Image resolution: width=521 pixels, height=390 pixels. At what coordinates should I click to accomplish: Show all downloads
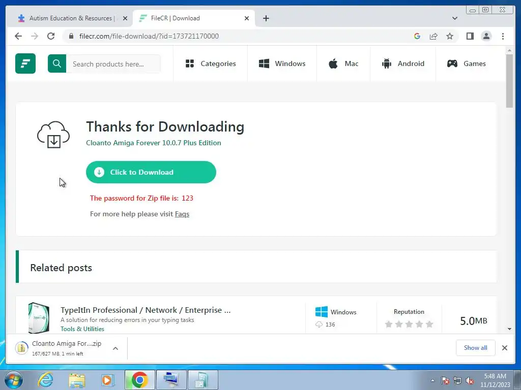[476, 347]
